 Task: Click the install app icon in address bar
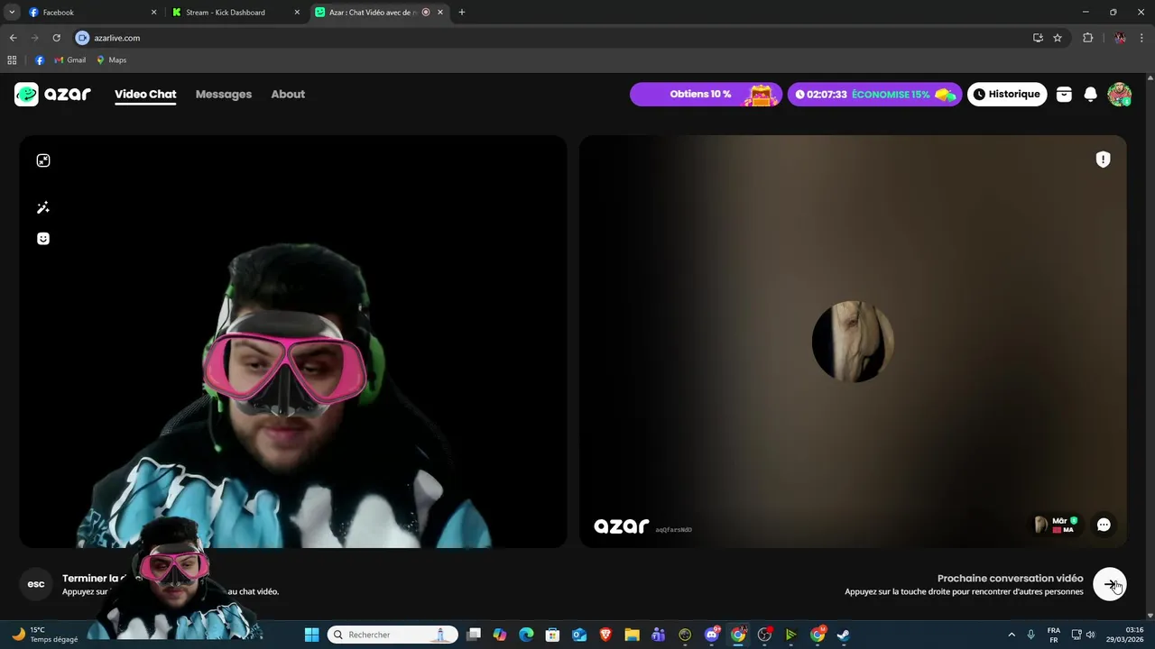[1038, 38]
